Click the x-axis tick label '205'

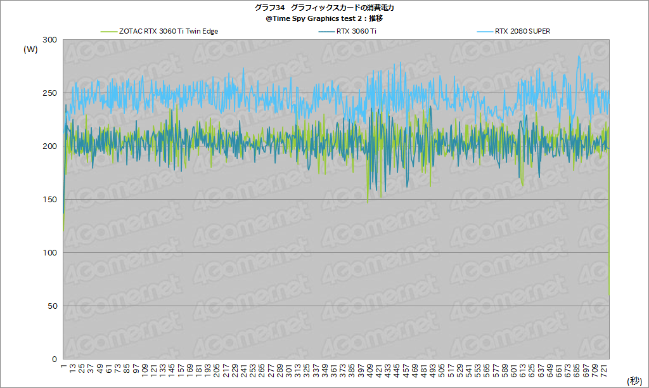[x=217, y=370]
